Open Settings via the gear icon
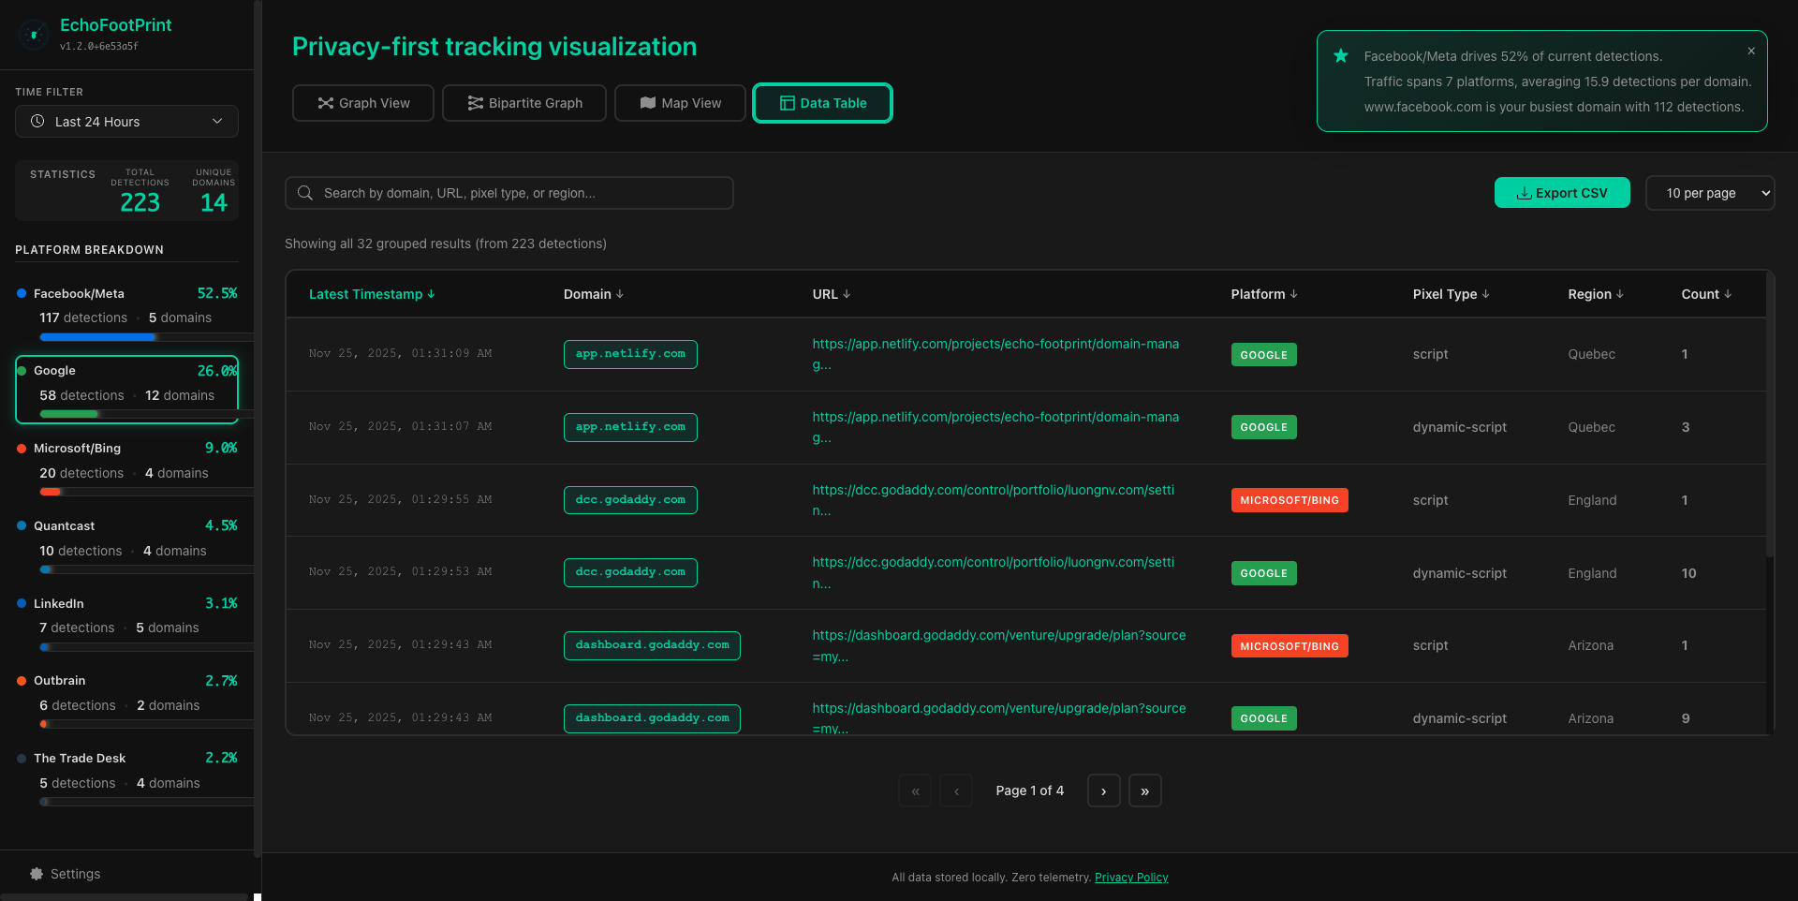 point(35,873)
